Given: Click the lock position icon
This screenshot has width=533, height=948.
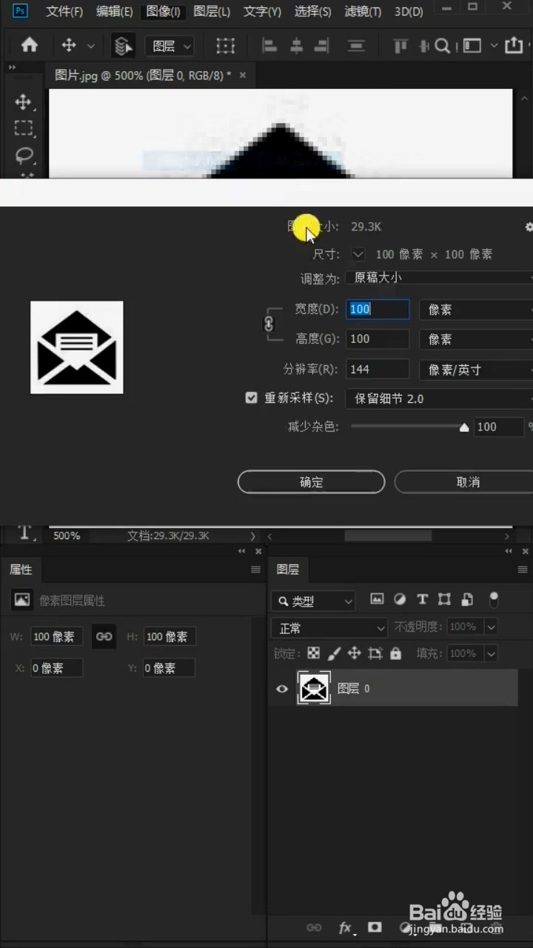Looking at the screenshot, I should click(x=354, y=653).
